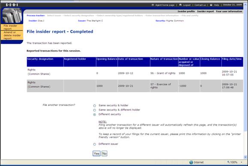The height and width of the screenshot is (166, 248).
Task: Click 'Process tracker:' label
Action: coord(36,15)
